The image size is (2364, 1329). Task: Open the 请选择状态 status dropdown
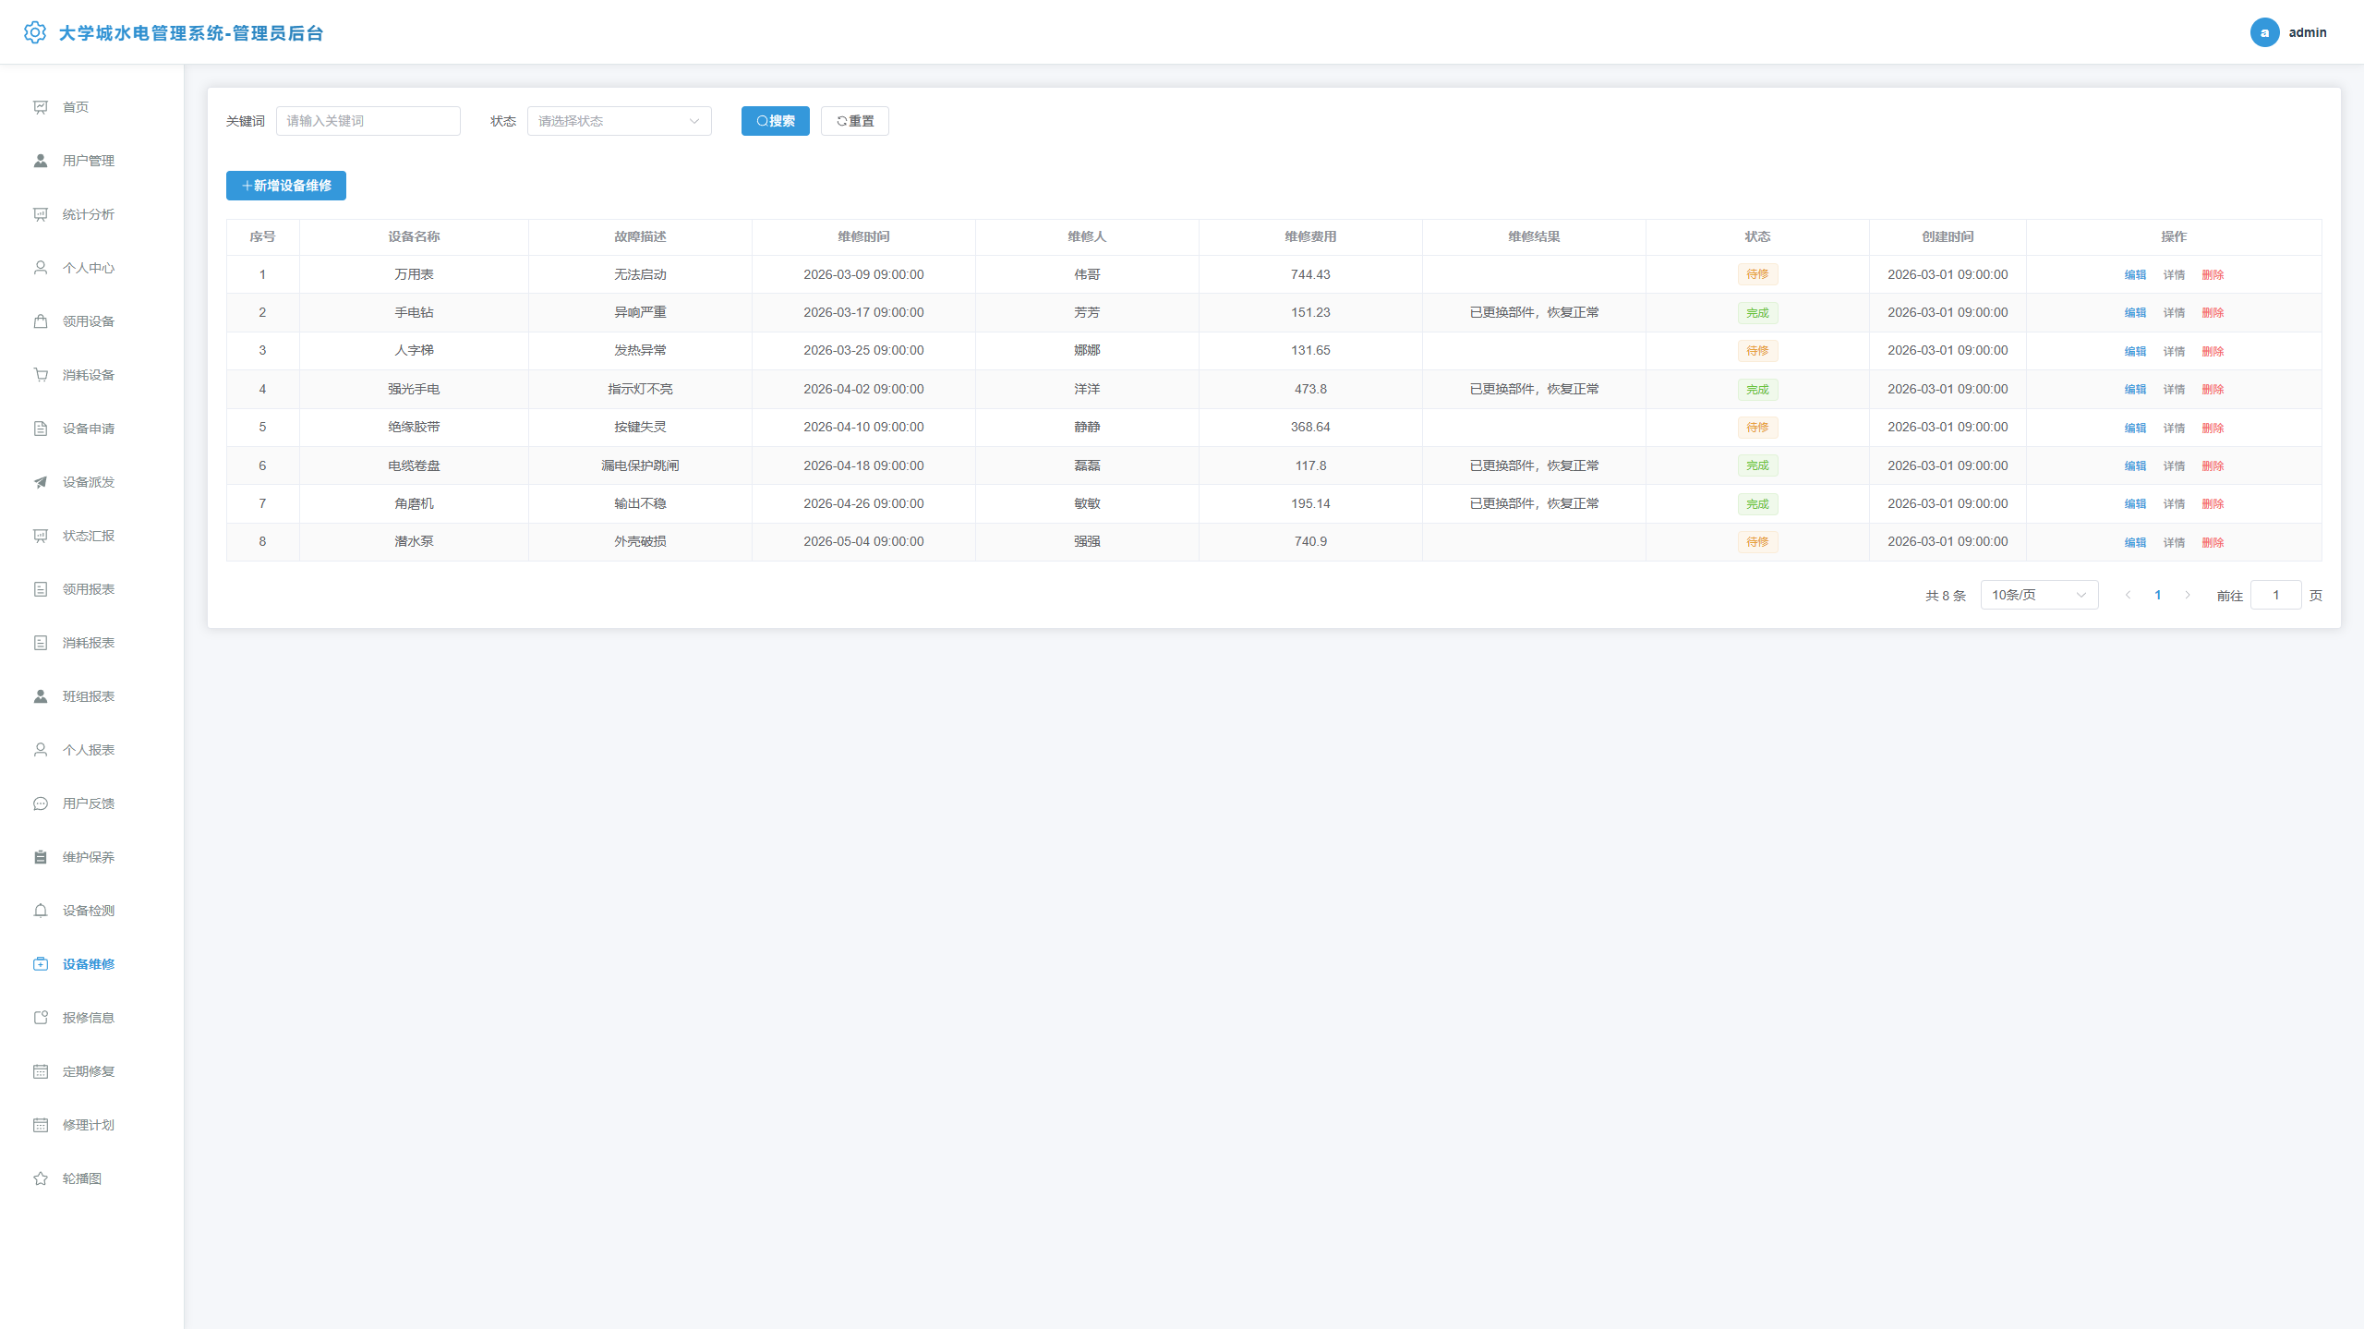(x=619, y=121)
